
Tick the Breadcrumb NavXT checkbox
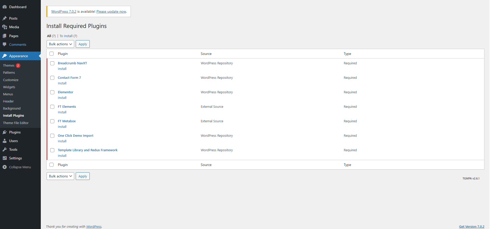click(x=52, y=63)
